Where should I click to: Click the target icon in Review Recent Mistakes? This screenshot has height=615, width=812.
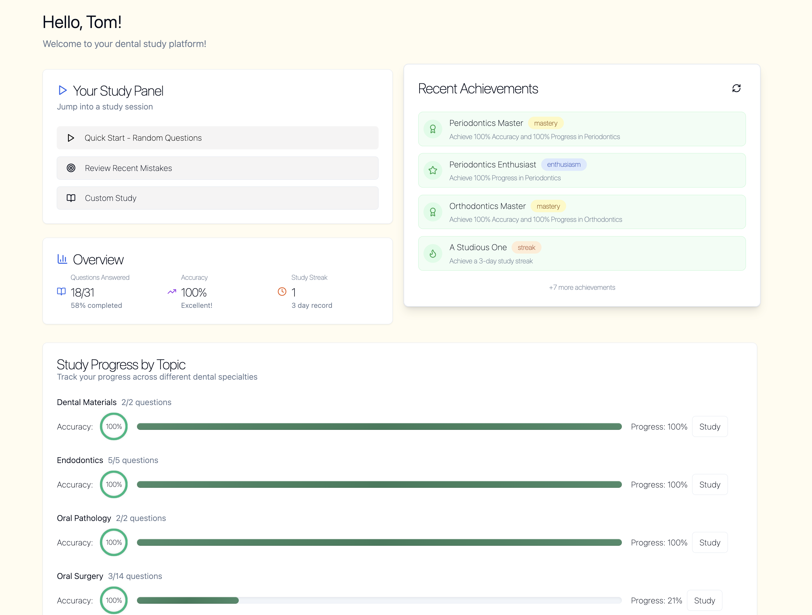pyautogui.click(x=71, y=168)
